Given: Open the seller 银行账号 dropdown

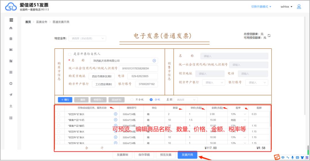Looking at the screenshot, I should coord(257,82).
